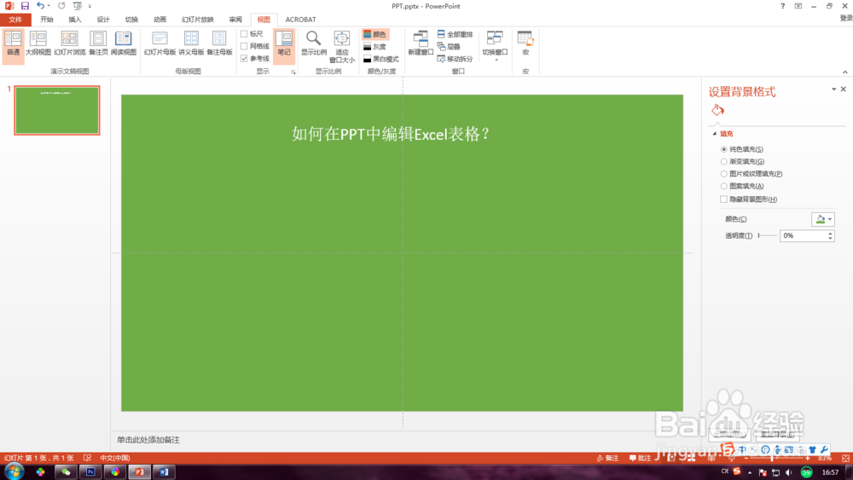Open a New Window (新建窗口)
The width and height of the screenshot is (853, 480).
click(x=420, y=43)
